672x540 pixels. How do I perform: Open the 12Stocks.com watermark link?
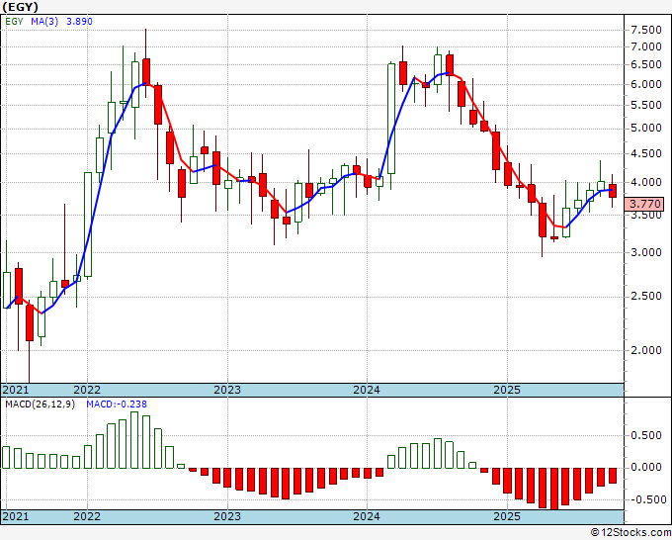click(x=629, y=532)
